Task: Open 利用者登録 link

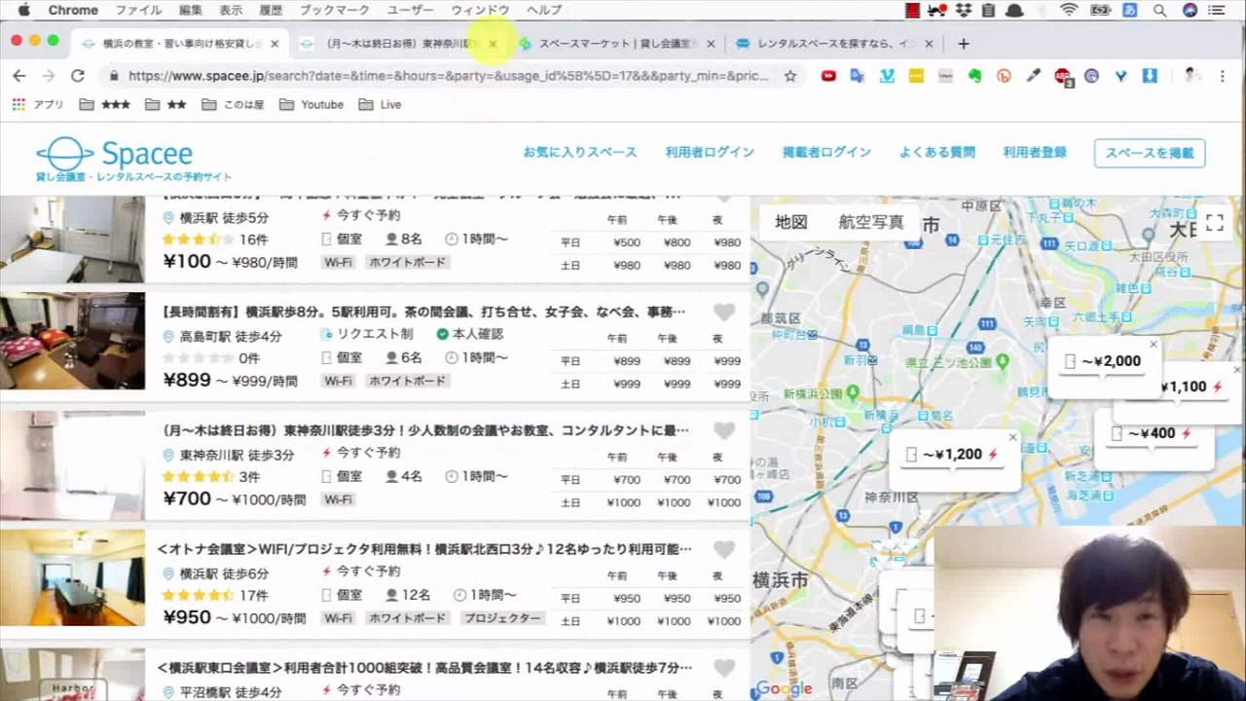Action: click(x=1035, y=153)
